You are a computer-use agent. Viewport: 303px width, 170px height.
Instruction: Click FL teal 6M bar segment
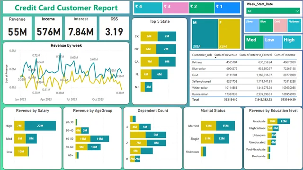click(x=160, y=75)
